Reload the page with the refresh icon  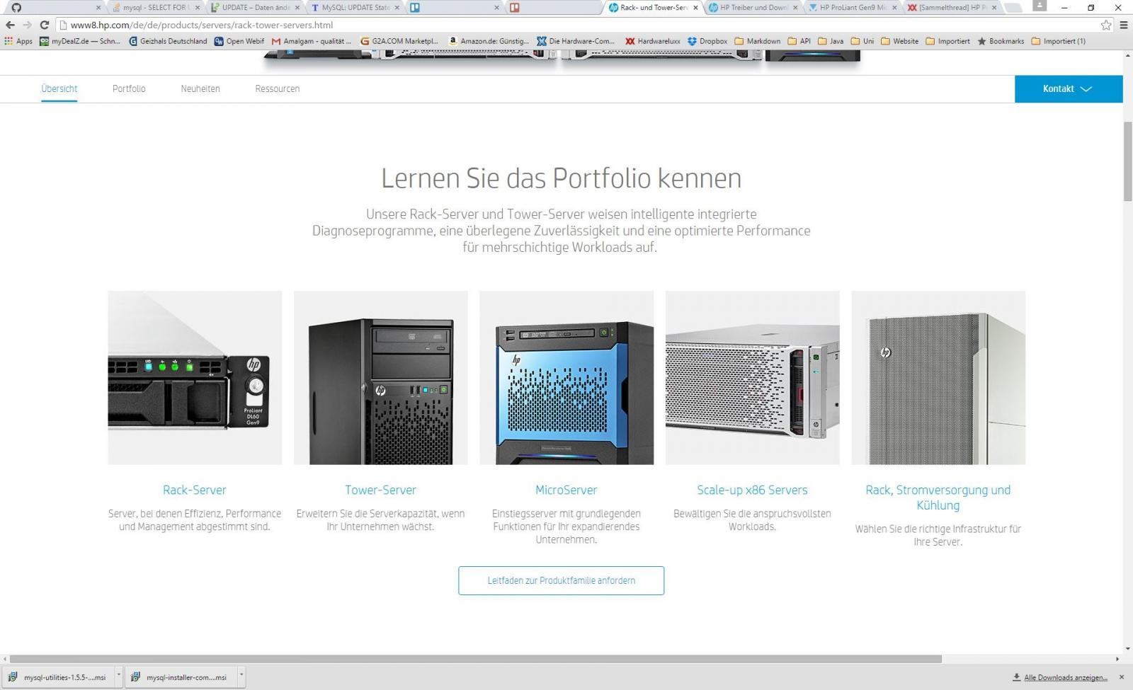pos(44,25)
